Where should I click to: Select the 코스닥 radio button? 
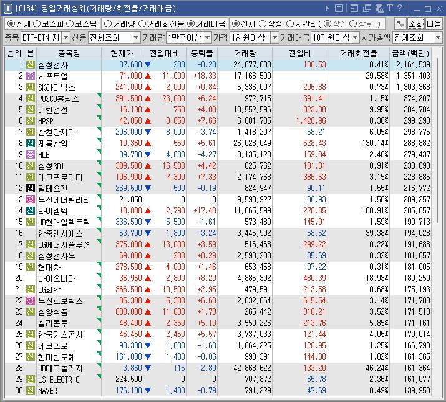70,24
